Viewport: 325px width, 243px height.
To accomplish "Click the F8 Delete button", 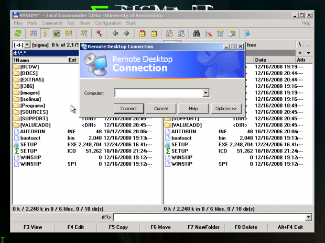I will tap(246, 227).
